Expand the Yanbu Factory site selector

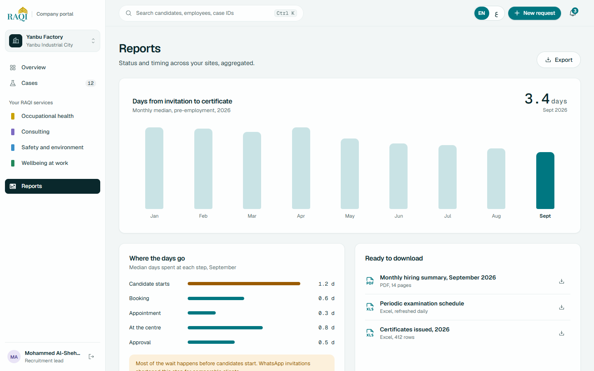(52, 41)
